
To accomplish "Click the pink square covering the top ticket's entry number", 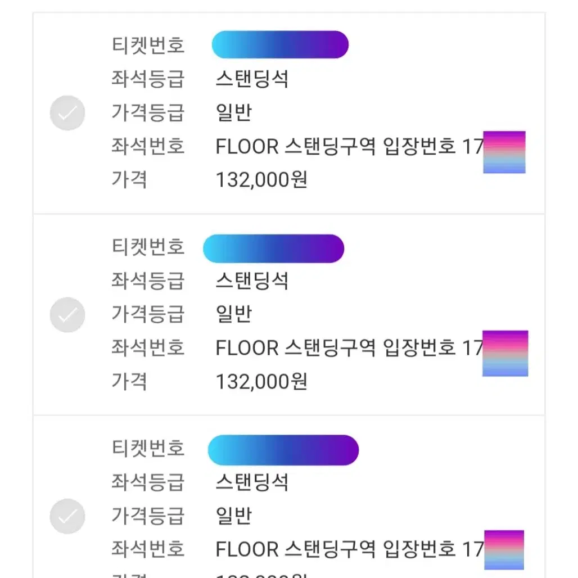I will tap(504, 152).
